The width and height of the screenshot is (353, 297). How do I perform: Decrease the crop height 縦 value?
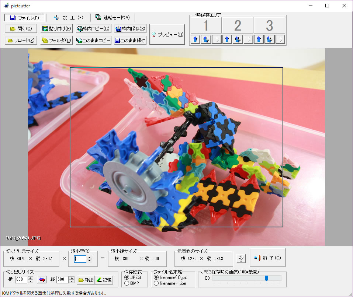[x=72, y=282]
